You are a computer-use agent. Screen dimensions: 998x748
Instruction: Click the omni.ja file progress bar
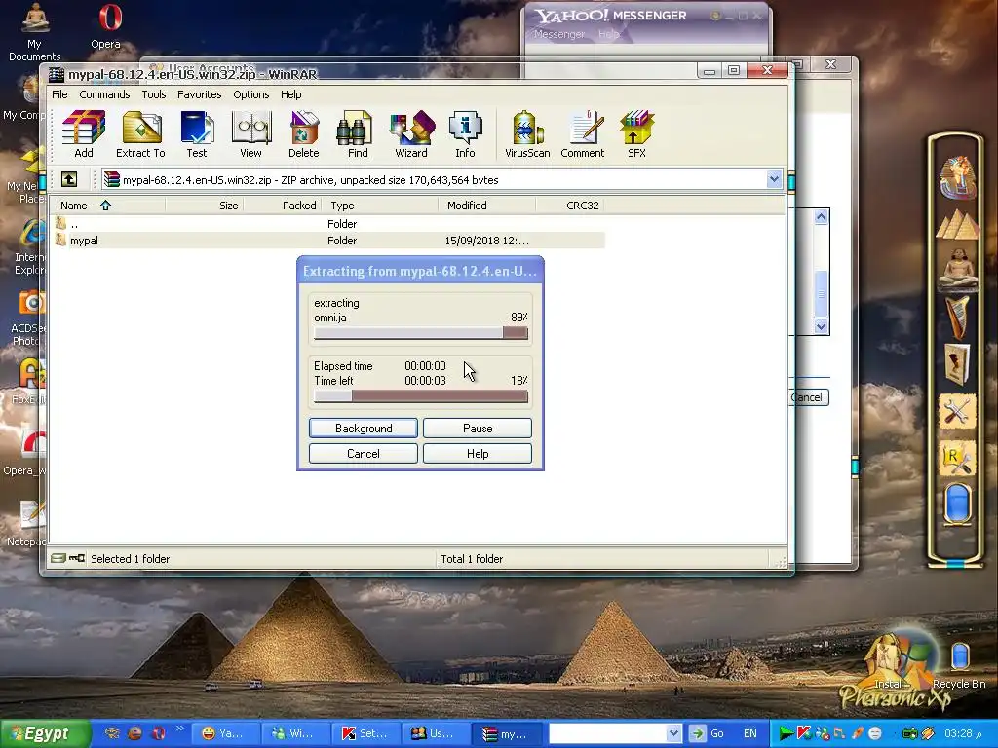(421, 333)
